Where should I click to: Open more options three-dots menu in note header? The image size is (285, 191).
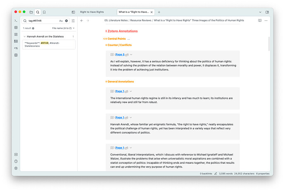(x=266, y=21)
